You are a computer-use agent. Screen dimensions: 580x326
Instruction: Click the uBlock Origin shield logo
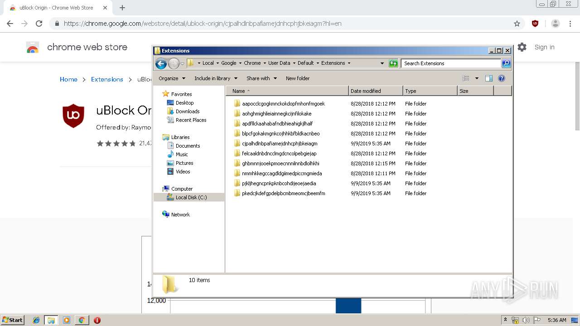pos(73,115)
